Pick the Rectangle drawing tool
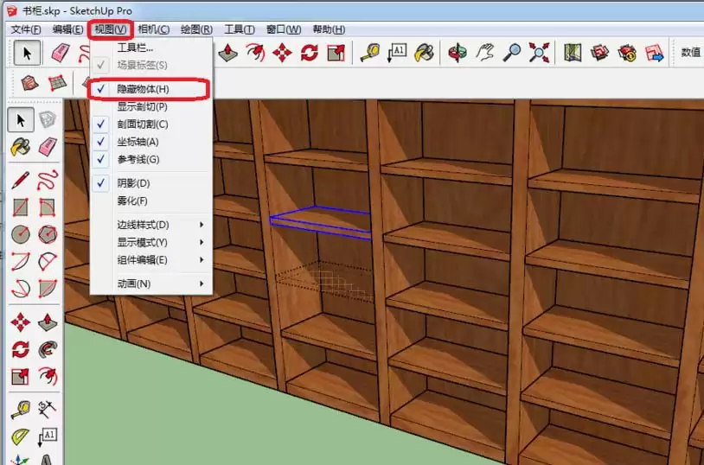Screen dimensions: 704x465 [21, 207]
